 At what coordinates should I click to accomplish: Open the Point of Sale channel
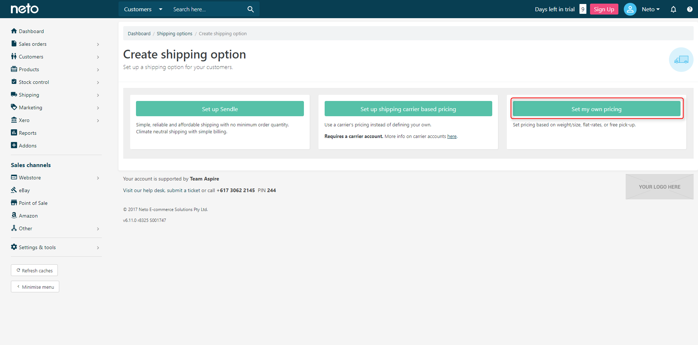coord(33,203)
